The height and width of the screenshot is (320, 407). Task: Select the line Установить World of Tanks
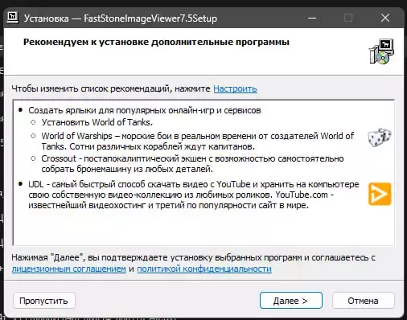coord(97,122)
